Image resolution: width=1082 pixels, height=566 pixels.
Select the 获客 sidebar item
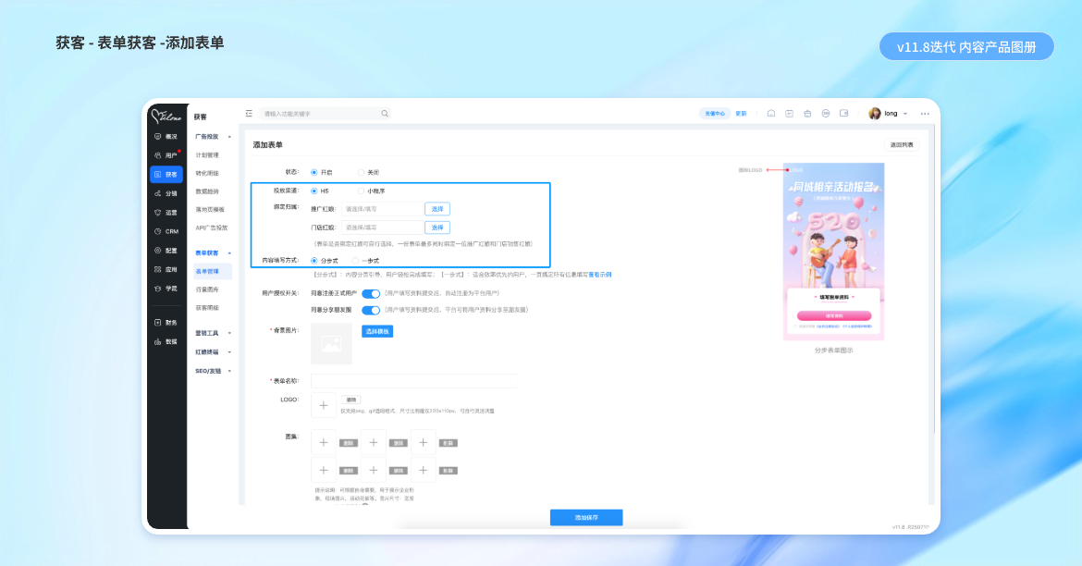point(166,175)
